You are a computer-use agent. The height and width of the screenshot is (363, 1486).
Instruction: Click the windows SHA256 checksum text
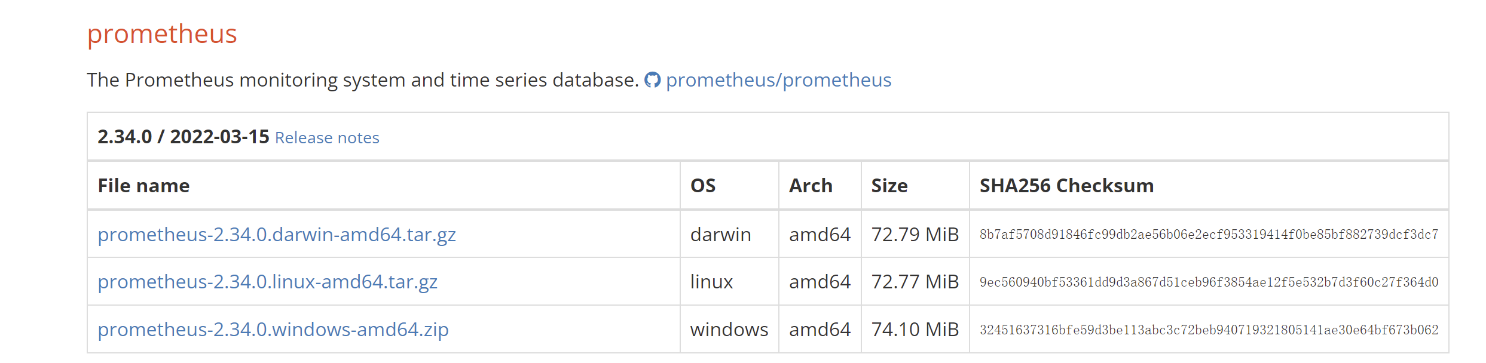(1209, 330)
